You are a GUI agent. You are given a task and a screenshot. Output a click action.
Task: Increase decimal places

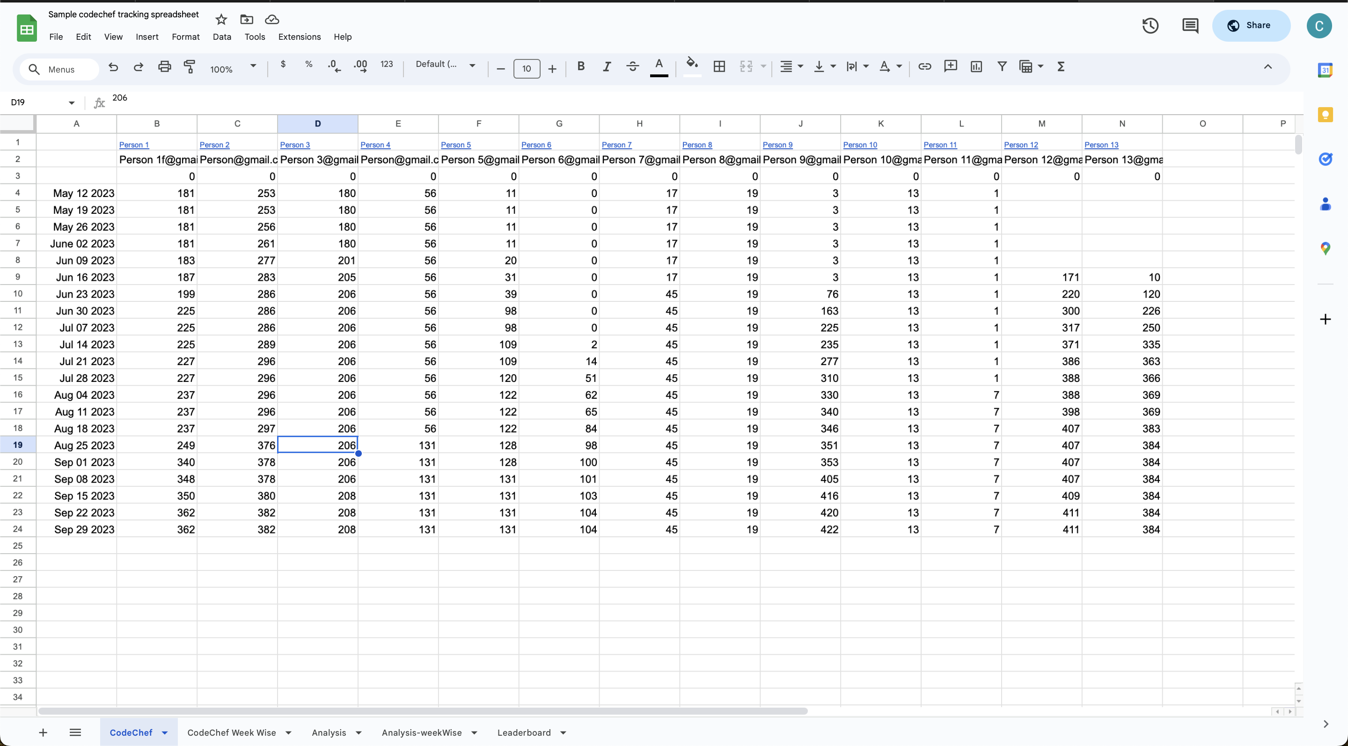click(360, 66)
